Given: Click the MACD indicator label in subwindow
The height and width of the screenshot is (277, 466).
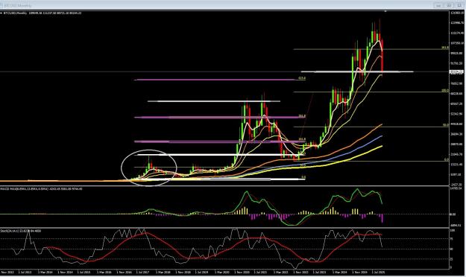Looking at the screenshot, I should point(42,189).
